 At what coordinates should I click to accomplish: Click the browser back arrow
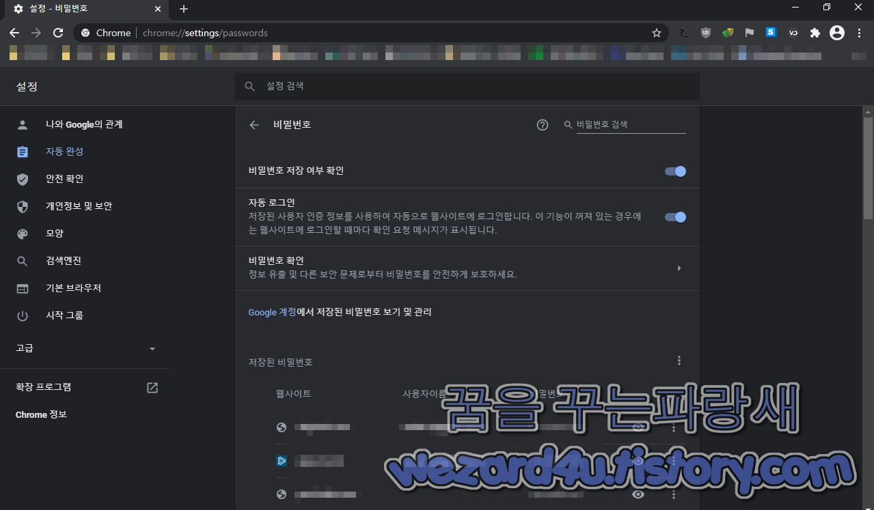[14, 33]
